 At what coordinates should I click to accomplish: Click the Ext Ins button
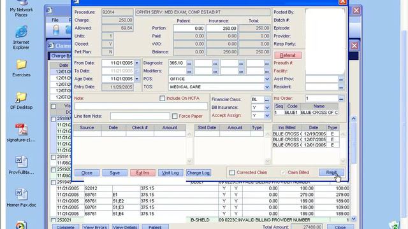pos(143,172)
